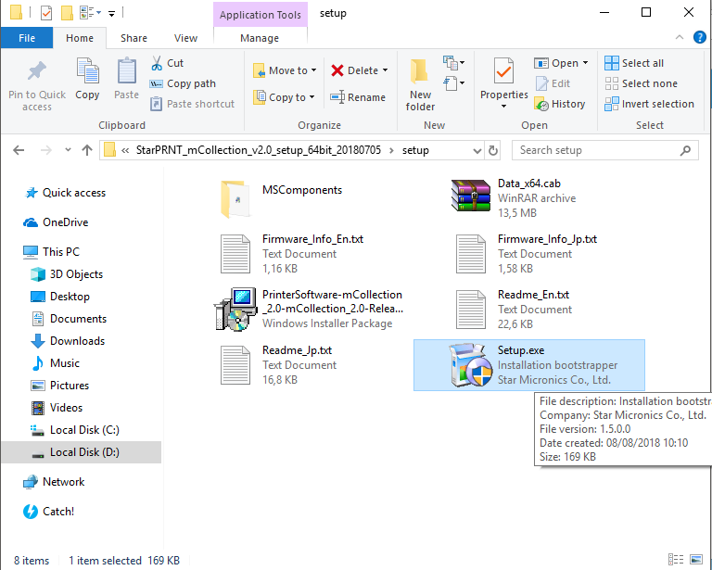
Task: Open the Manage tab
Action: pyautogui.click(x=260, y=38)
